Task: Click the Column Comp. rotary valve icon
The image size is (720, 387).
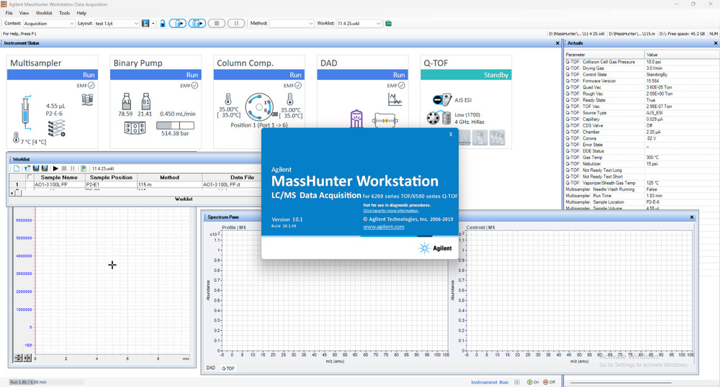Action: coord(259,107)
